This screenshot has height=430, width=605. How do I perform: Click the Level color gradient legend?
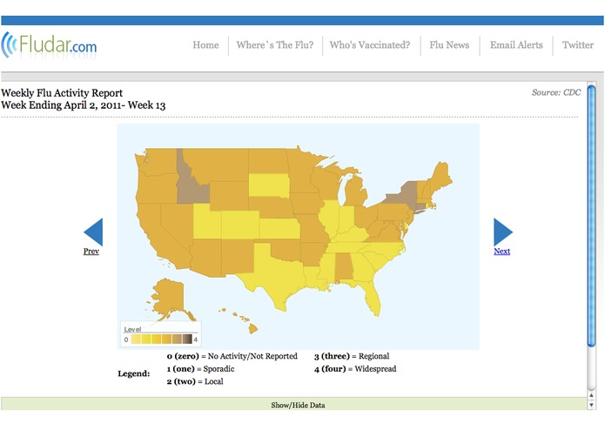coord(161,339)
